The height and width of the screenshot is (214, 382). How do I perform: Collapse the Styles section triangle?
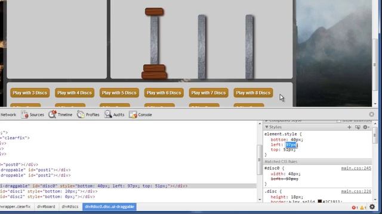tap(267, 127)
